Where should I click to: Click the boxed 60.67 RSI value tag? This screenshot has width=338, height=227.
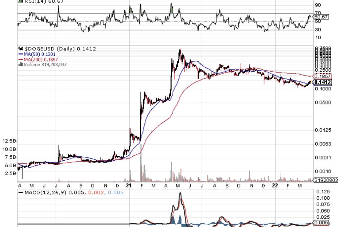click(x=321, y=17)
